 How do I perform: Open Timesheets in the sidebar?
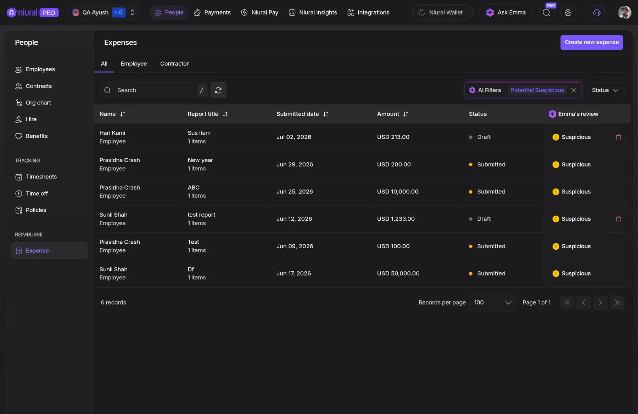pyautogui.click(x=36, y=177)
